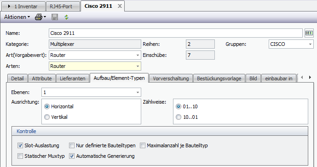This screenshot has width=317, height=167.
Task: Toggle Automatische Generierung checkbox
Action: click(72, 156)
